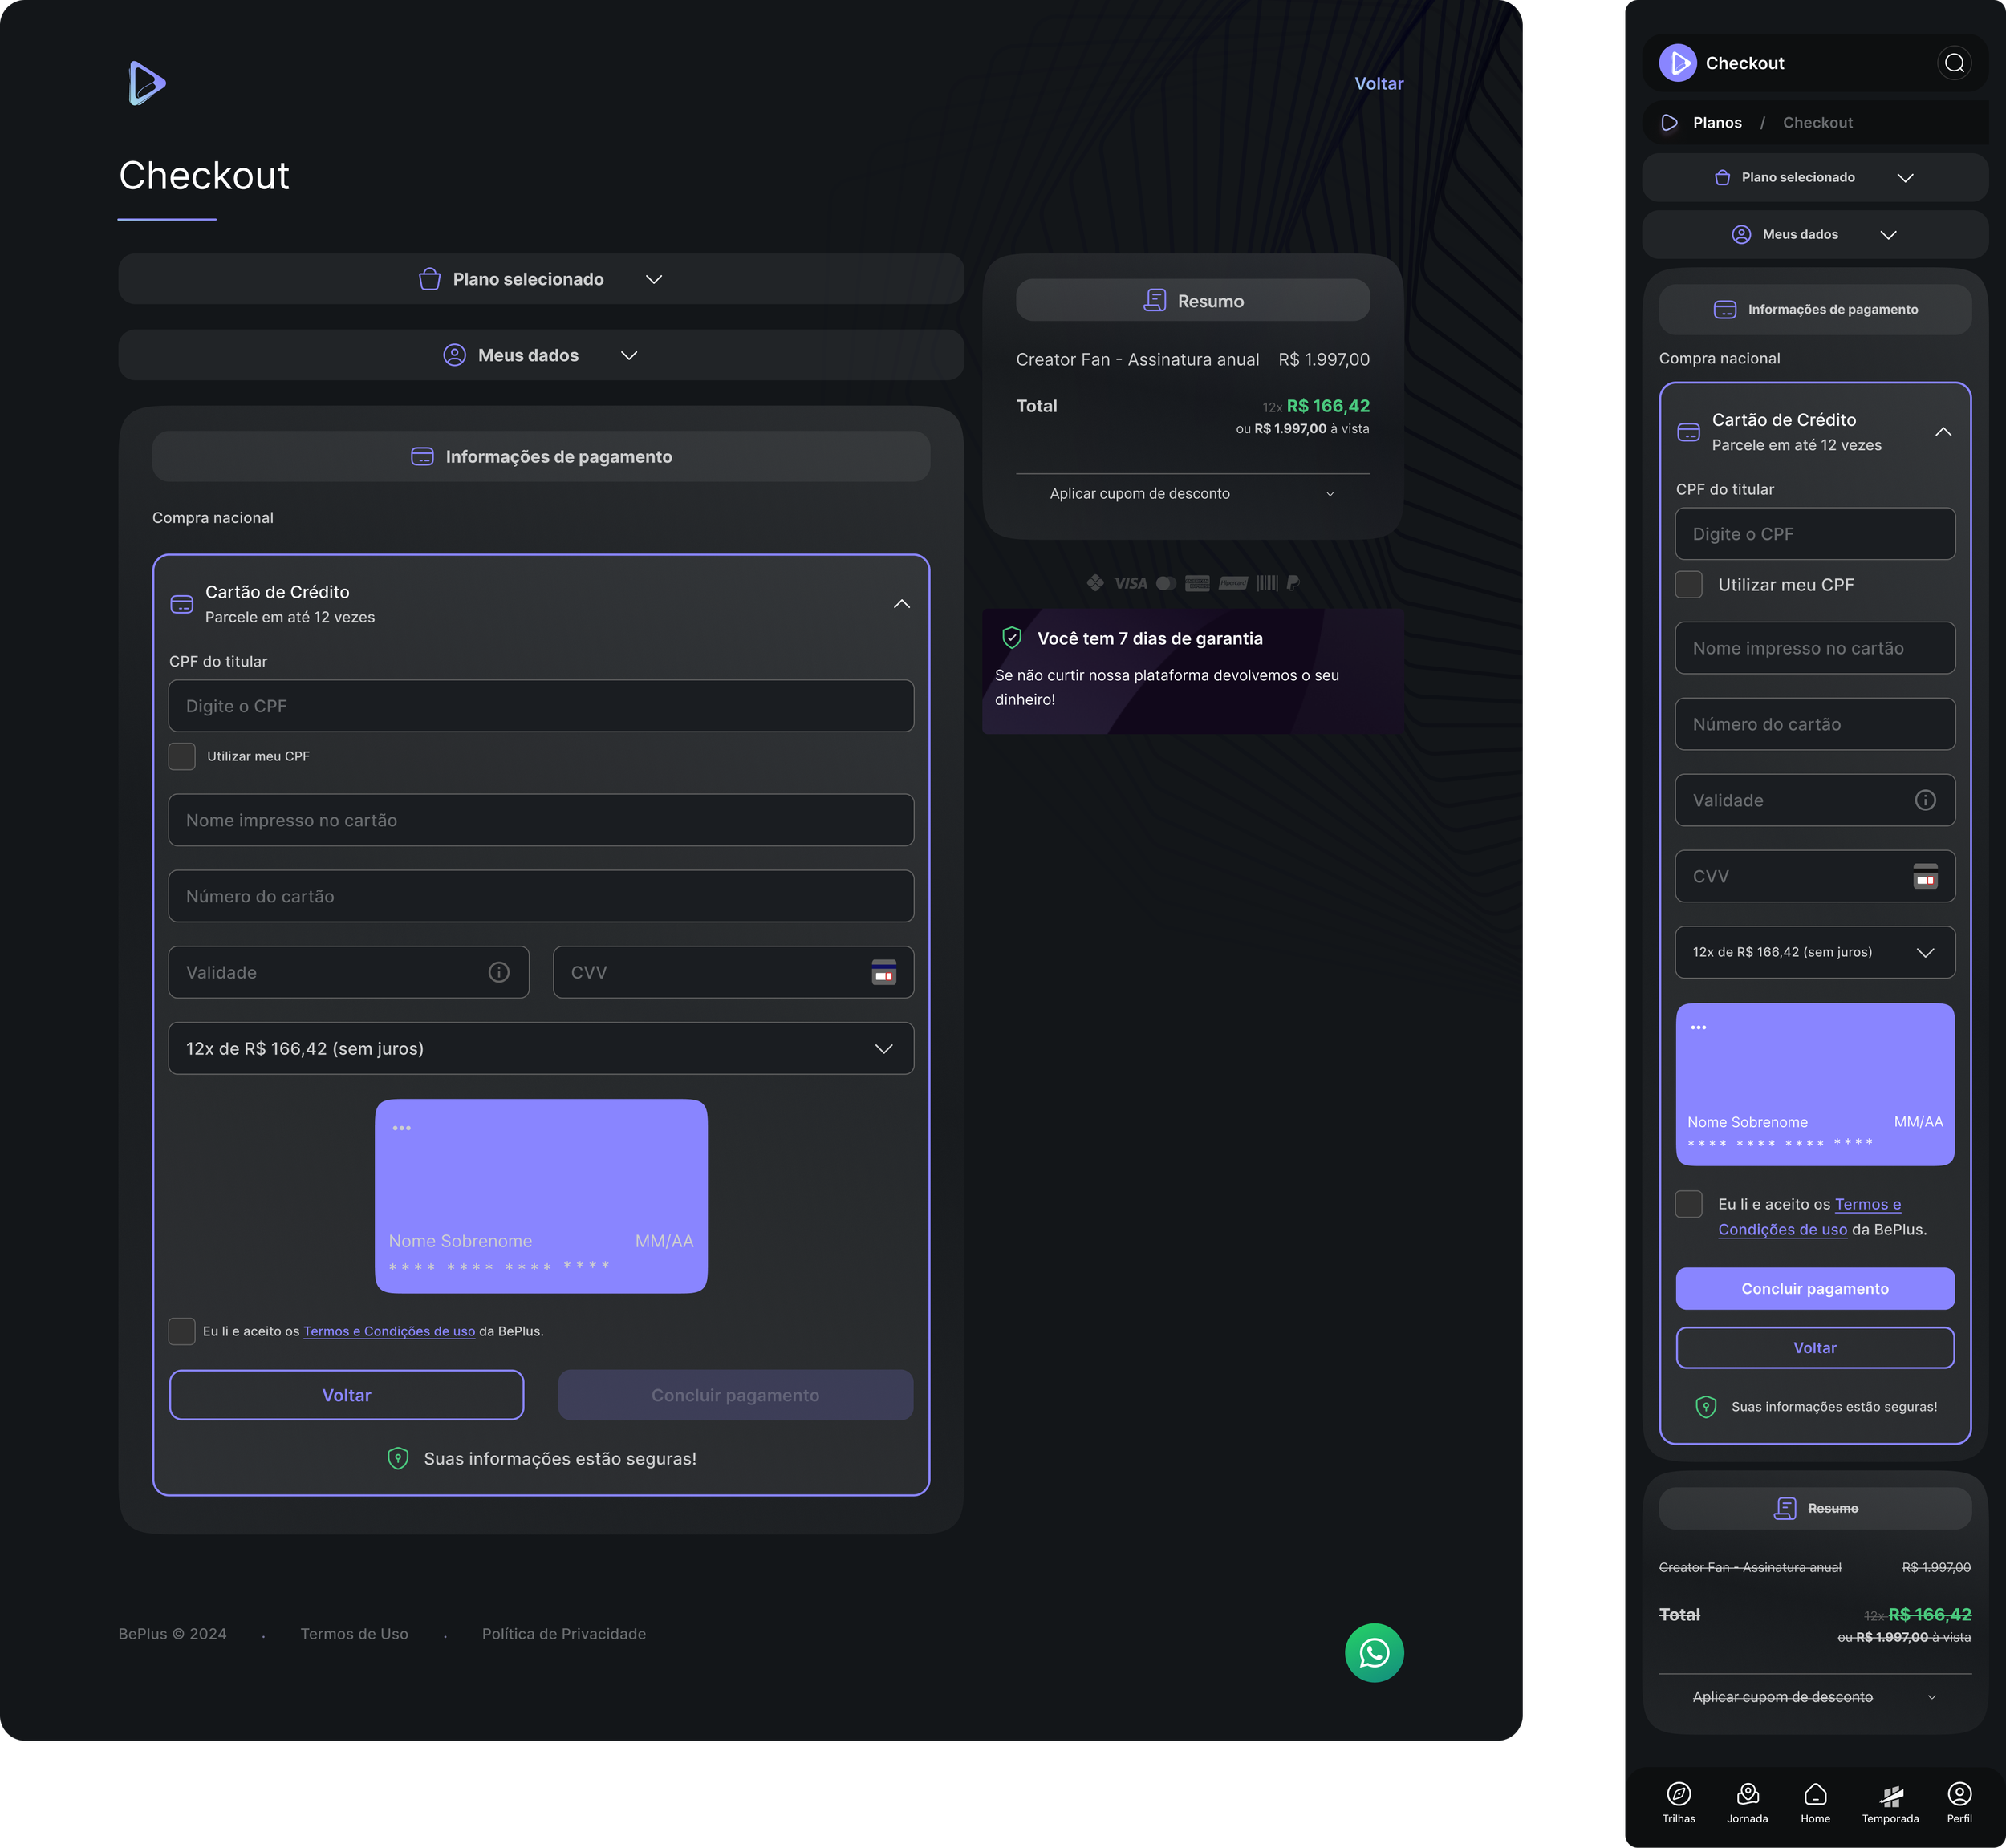This screenshot has height=1848, width=2006.
Task: Click the card icon in mobile CVV field
Action: pyautogui.click(x=1925, y=876)
